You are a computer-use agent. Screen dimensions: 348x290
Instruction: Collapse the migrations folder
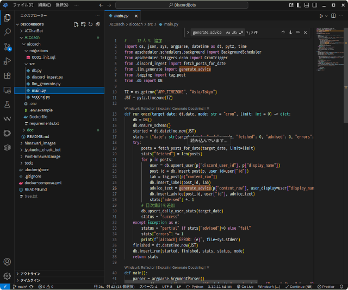[x=38, y=51]
